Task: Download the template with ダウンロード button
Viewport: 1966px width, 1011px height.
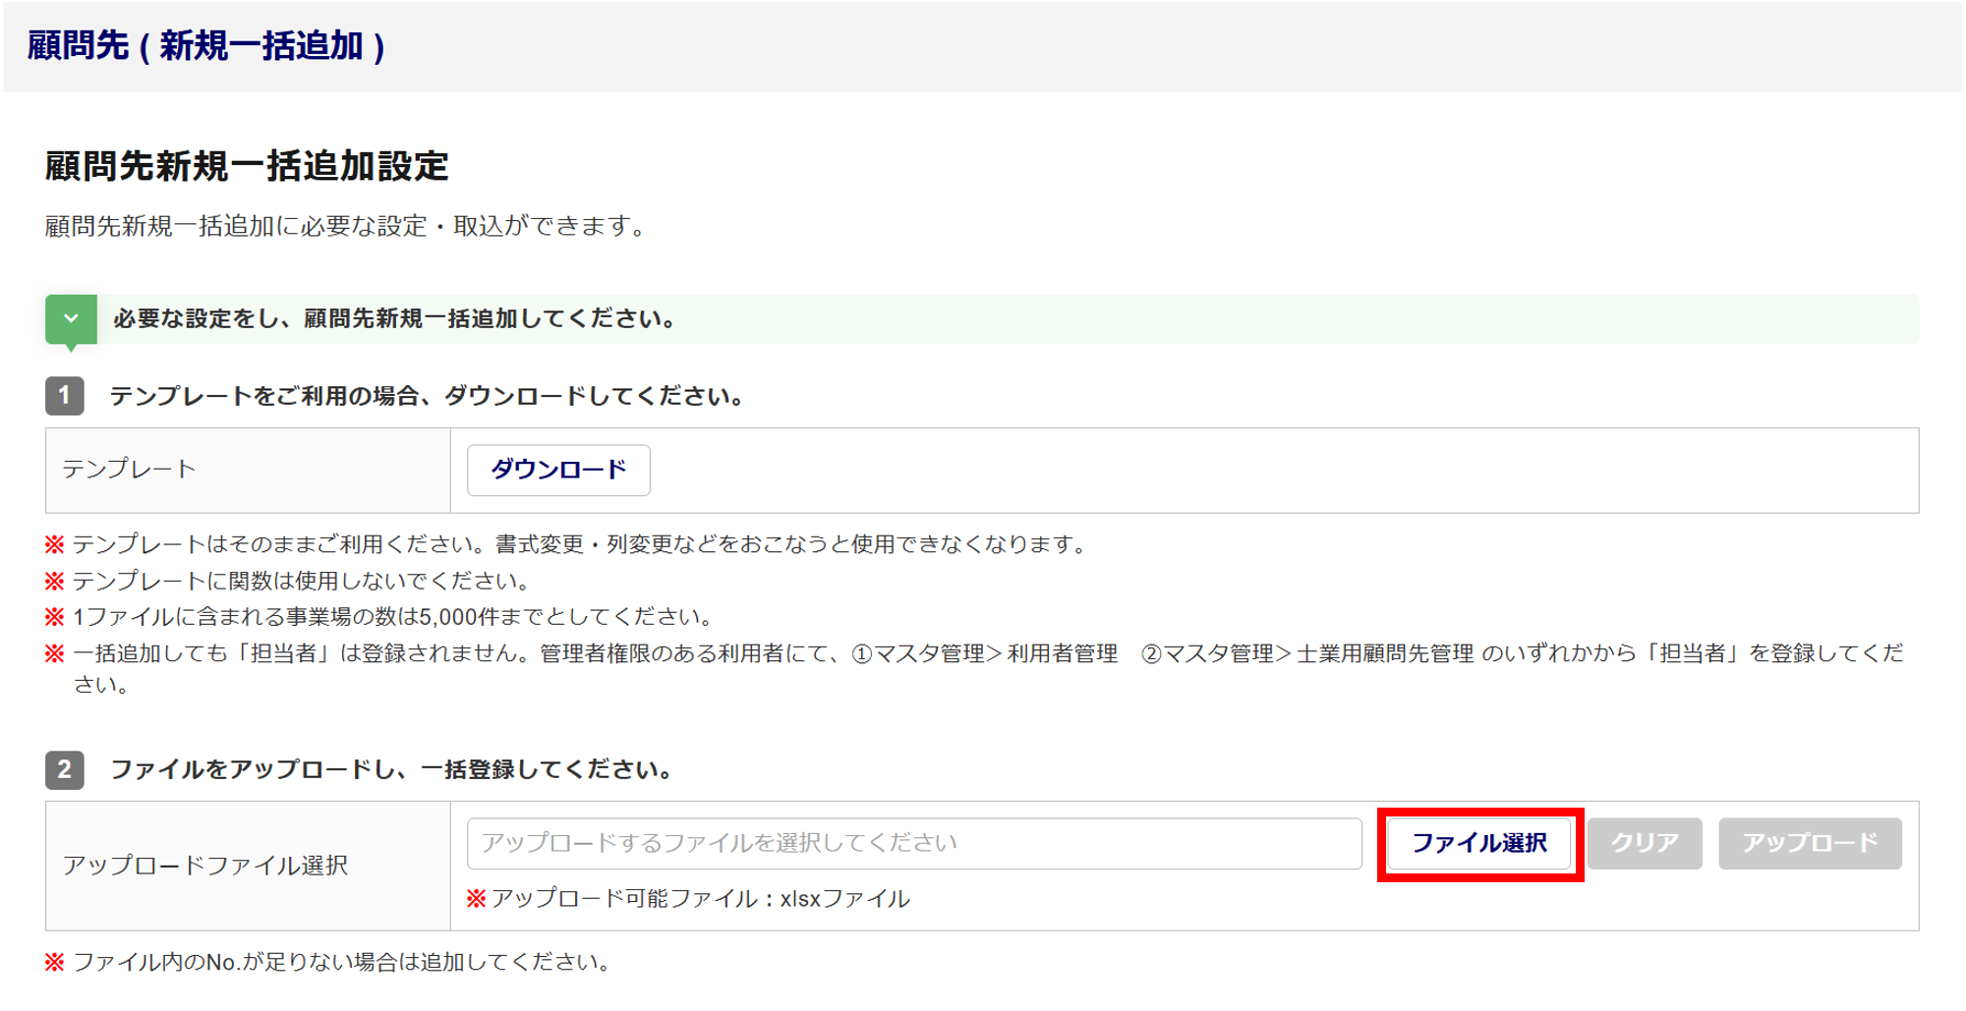Action: (558, 471)
